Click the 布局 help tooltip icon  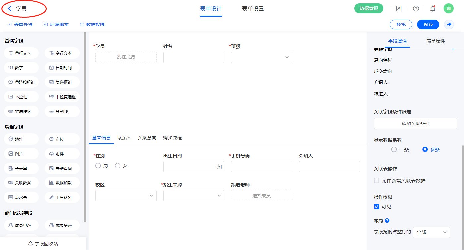(387, 221)
